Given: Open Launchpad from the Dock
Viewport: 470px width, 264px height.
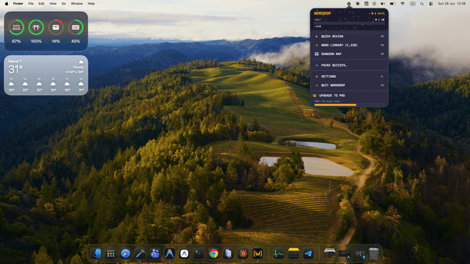Looking at the screenshot, I should pyautogui.click(x=111, y=253).
